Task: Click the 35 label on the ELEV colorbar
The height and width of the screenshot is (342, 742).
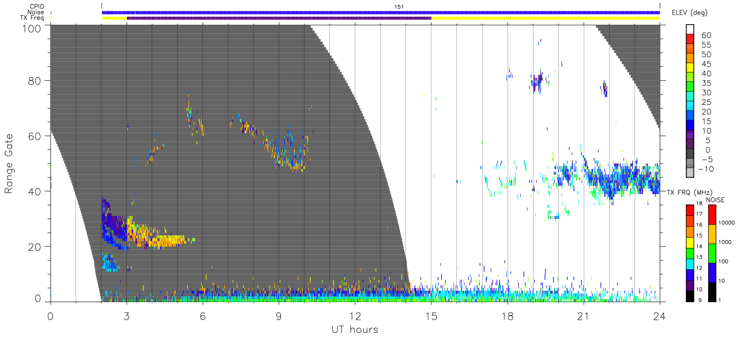Action: pos(706,83)
